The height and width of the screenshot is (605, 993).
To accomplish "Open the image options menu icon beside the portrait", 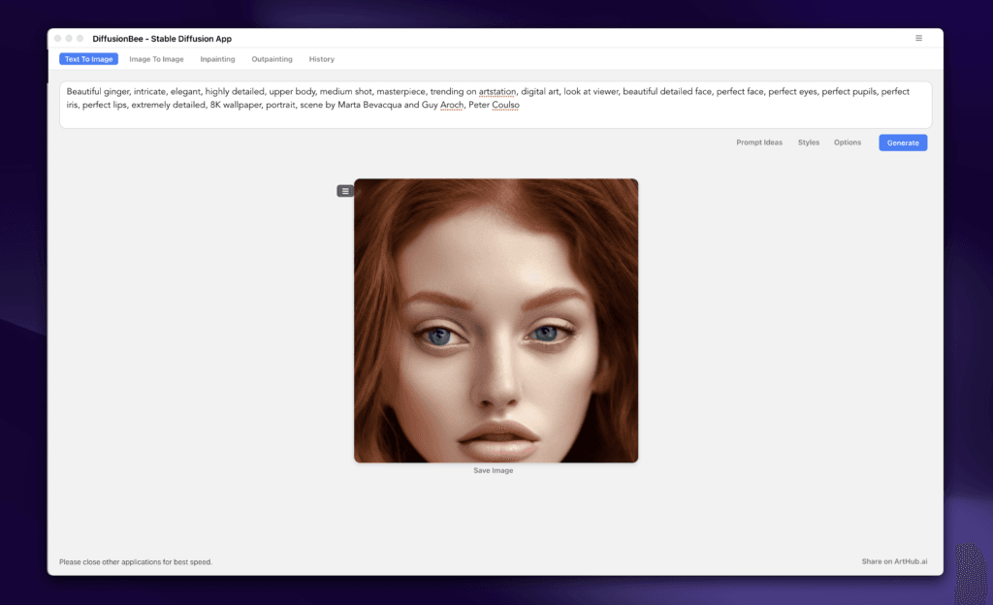I will (345, 190).
